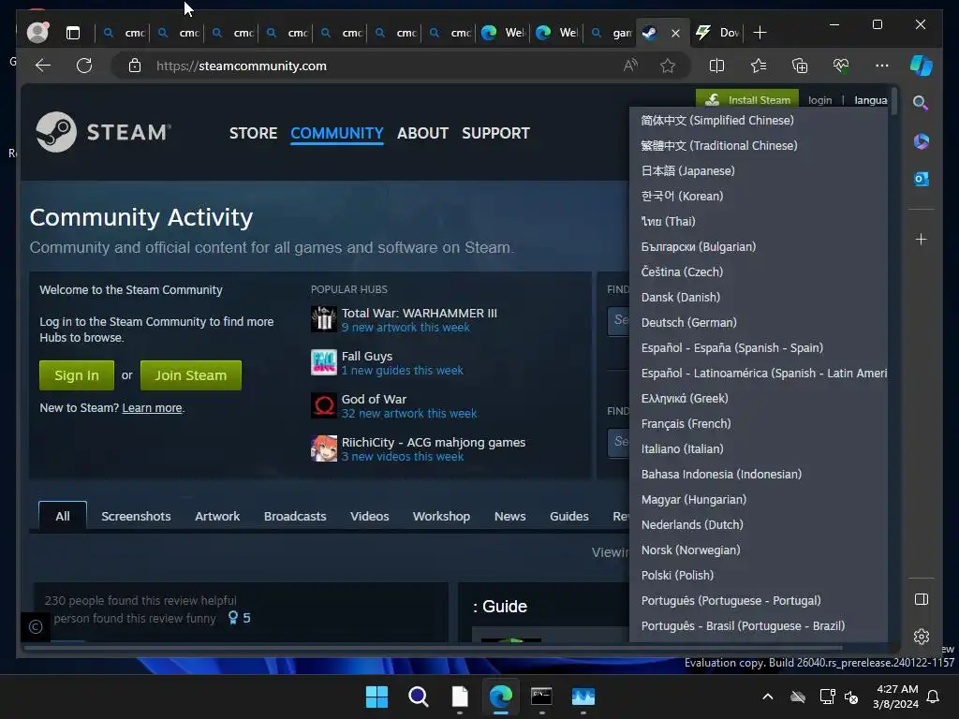Open the Collections icon

click(x=800, y=66)
